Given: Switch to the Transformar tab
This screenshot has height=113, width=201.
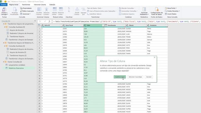Looking at the screenshot, I should 26,5.
